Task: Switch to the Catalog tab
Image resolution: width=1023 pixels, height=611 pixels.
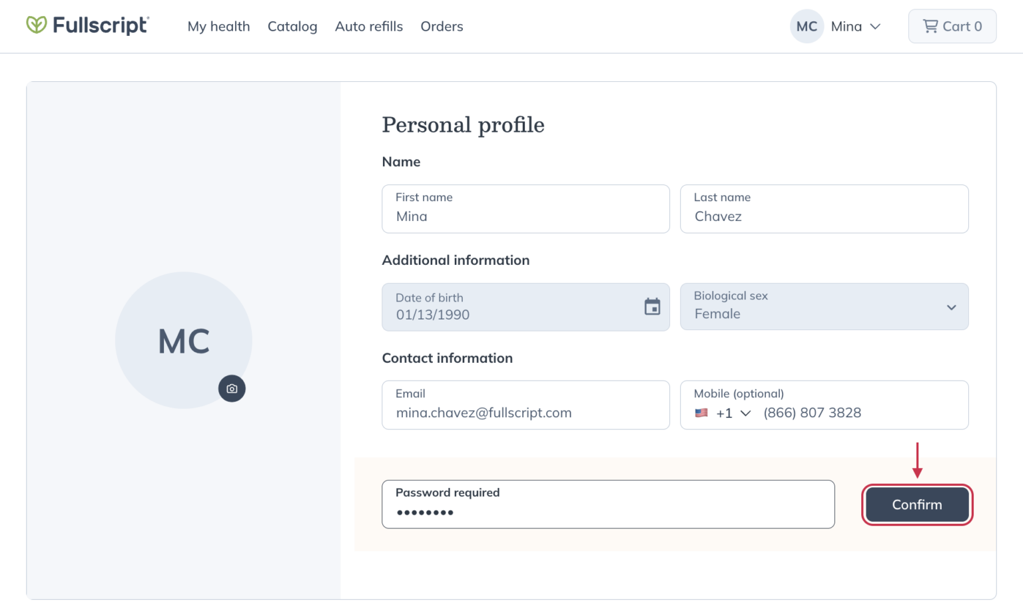Action: coord(292,27)
